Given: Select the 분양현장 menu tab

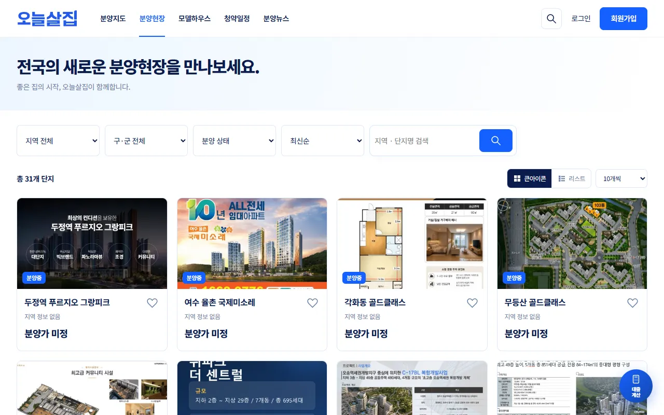Looking at the screenshot, I should point(152,19).
